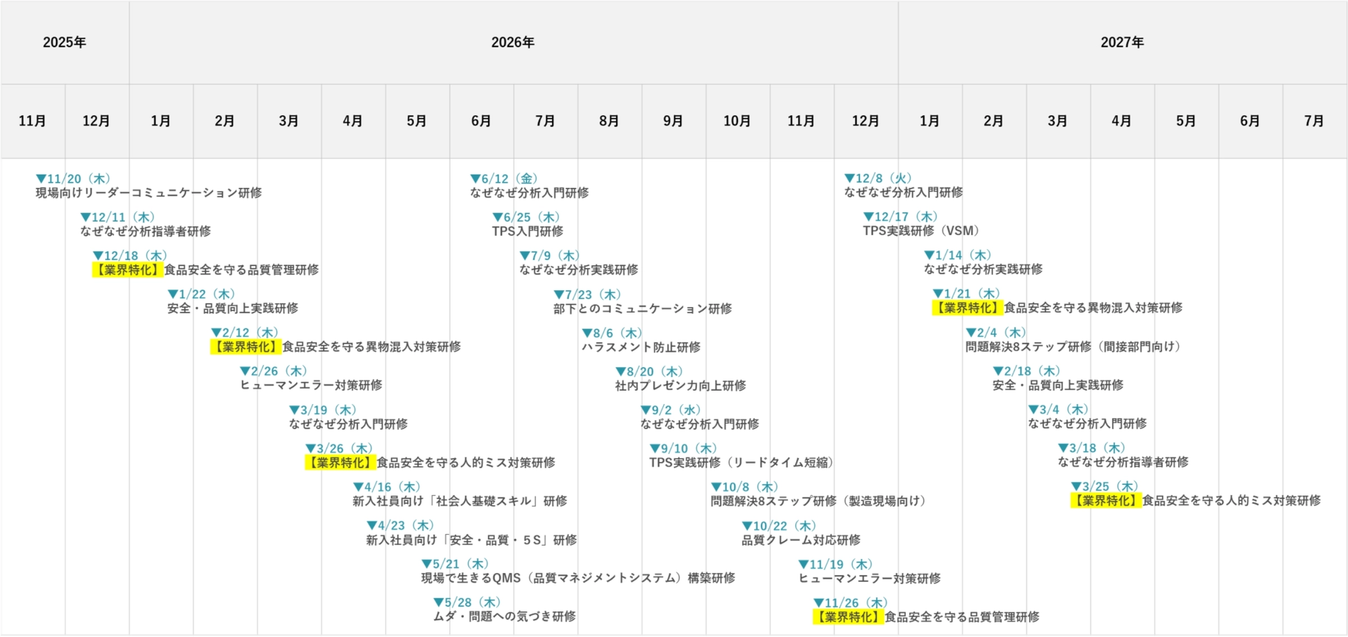This screenshot has height=637, width=1348.
Task: Open 問題解決8ステップ研修（間接部門向け） entry
Action: [1073, 347]
